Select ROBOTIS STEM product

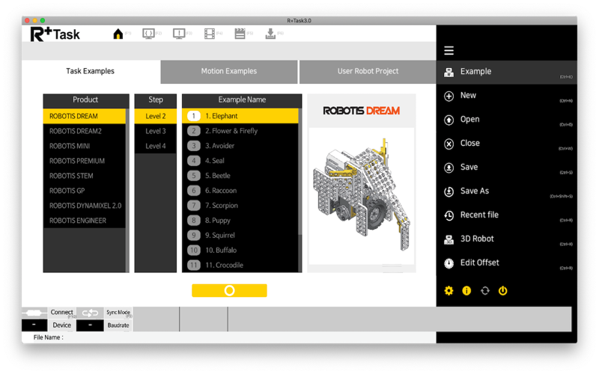point(84,176)
